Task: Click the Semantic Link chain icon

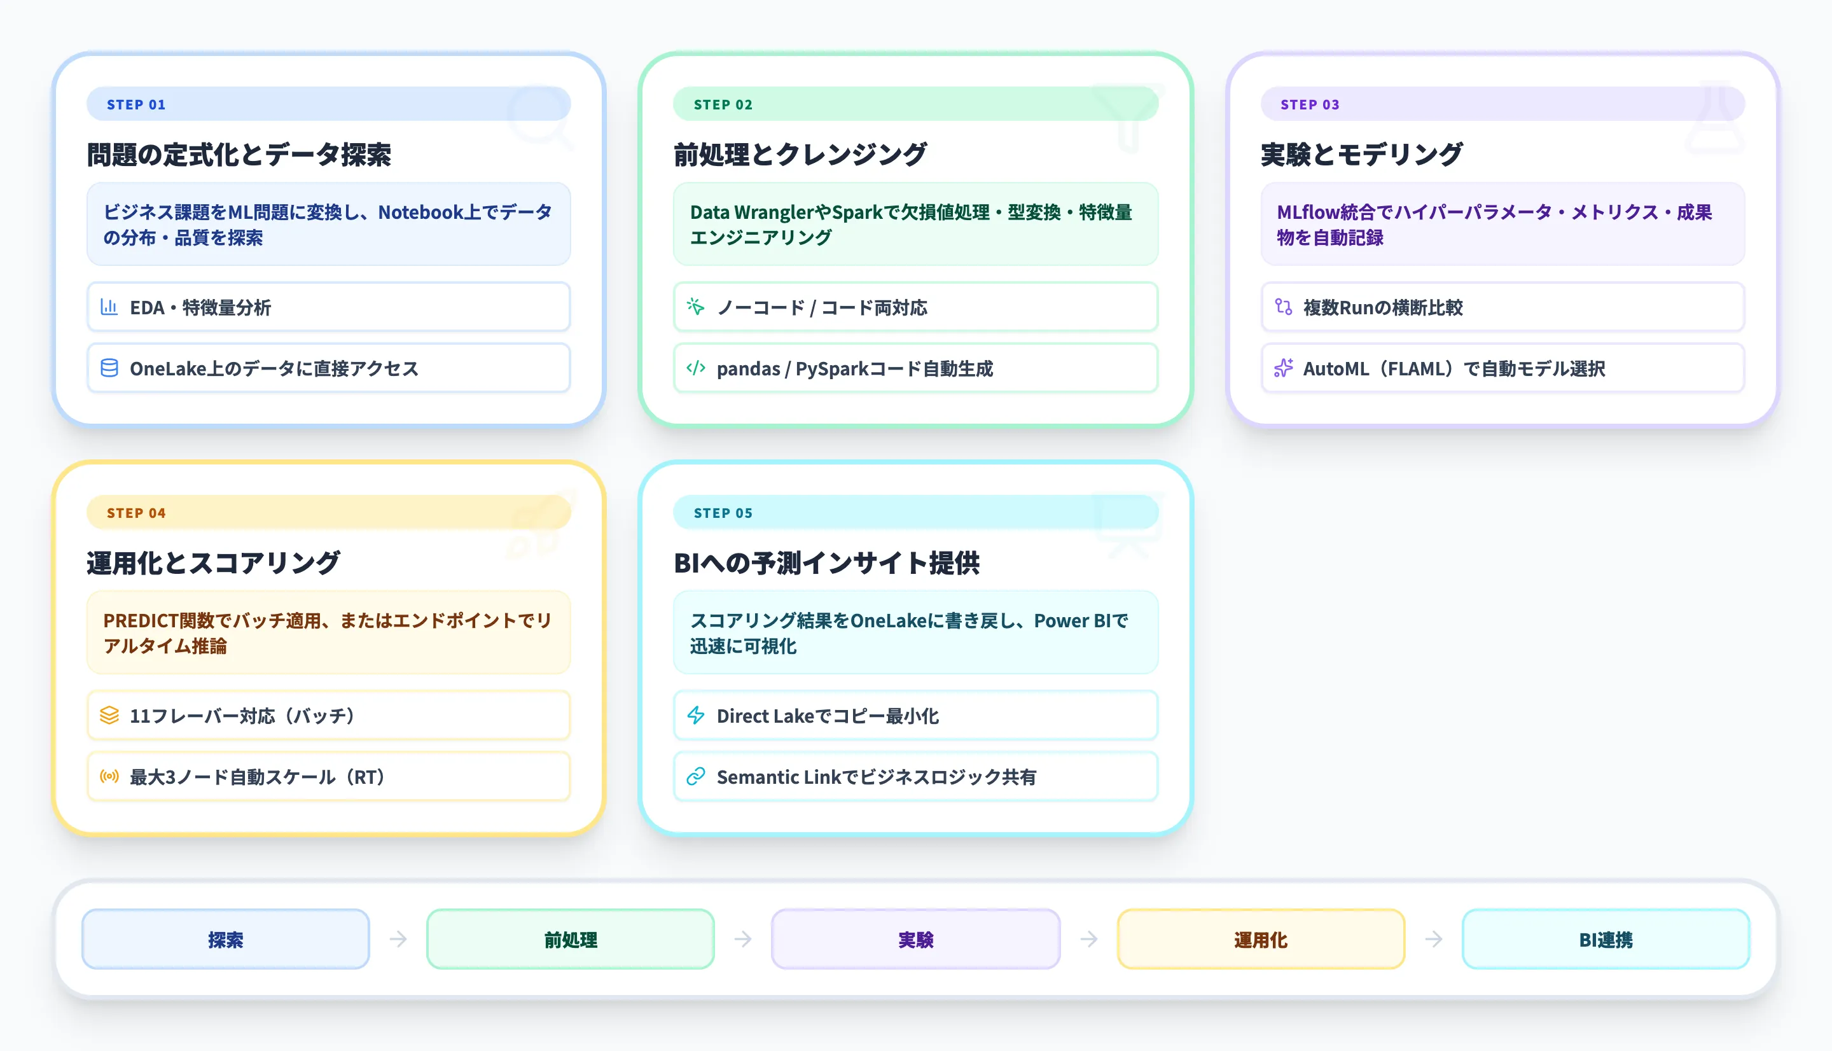Action: click(695, 777)
